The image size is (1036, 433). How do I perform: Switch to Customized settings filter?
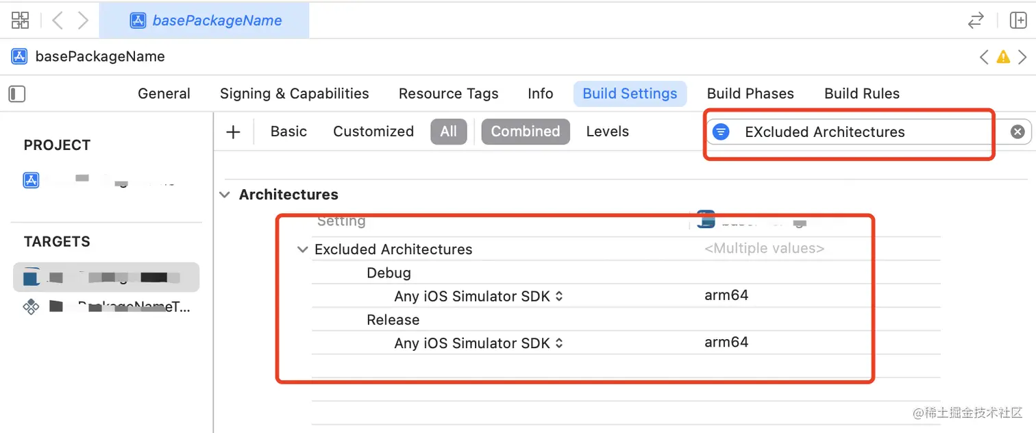click(373, 132)
